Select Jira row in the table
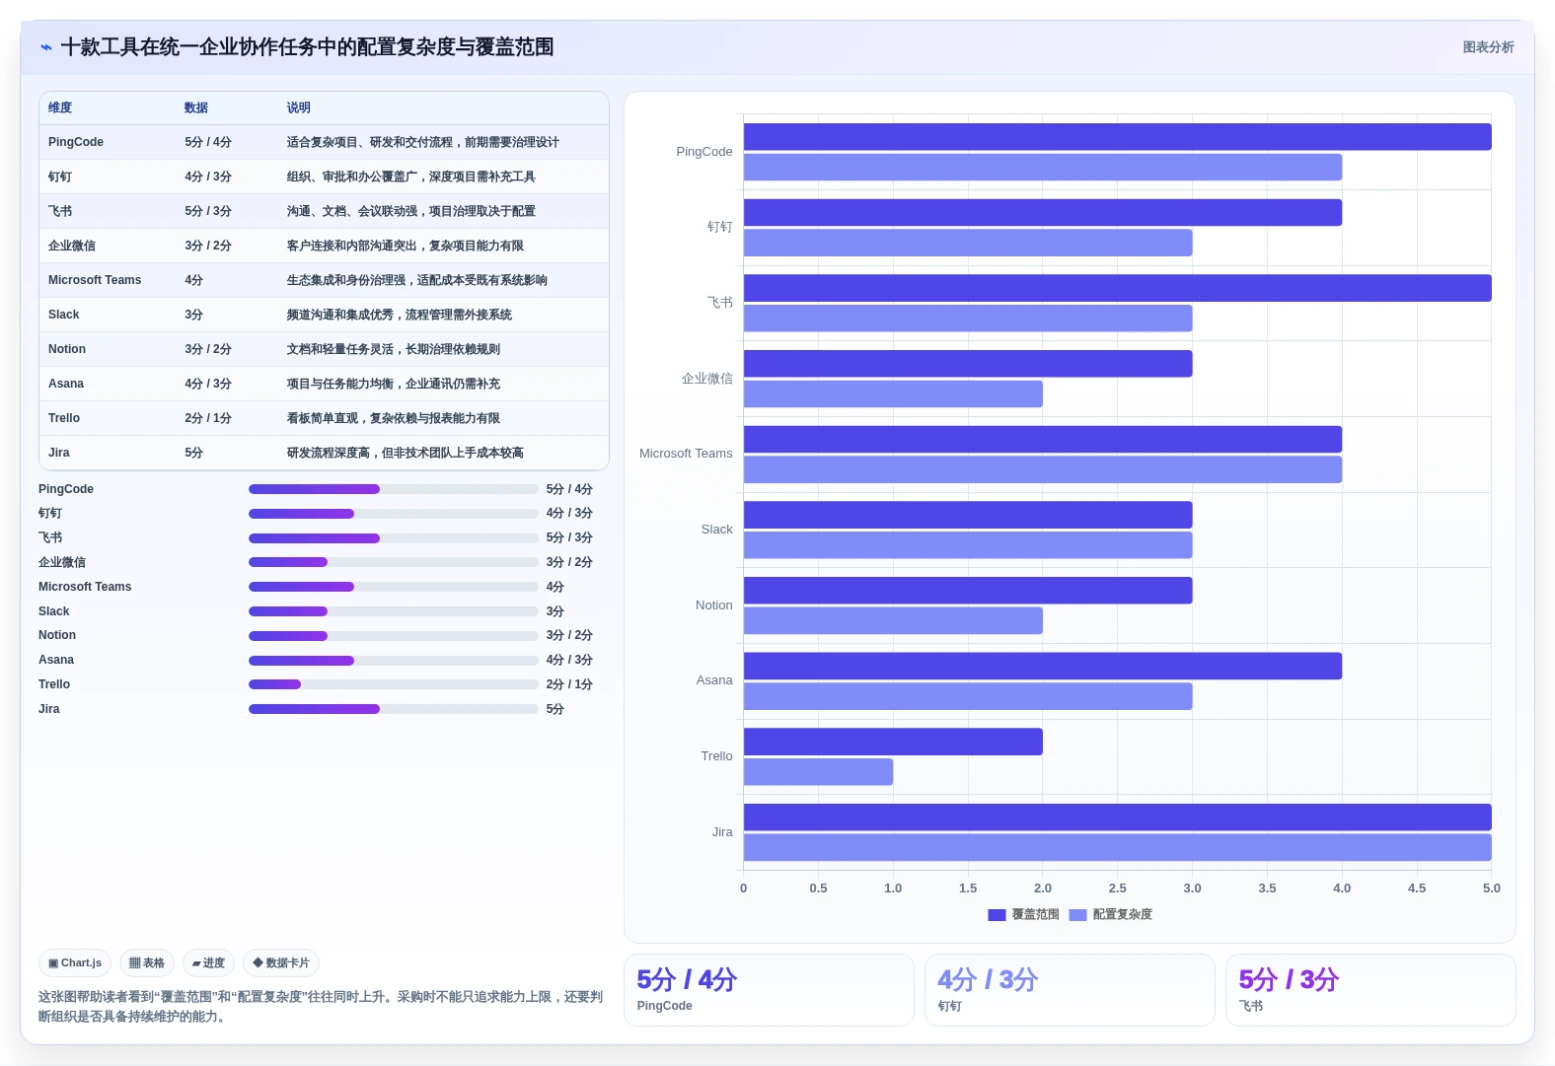 324,453
